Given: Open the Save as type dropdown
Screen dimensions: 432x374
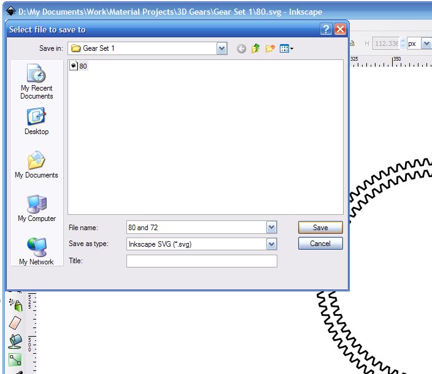Looking at the screenshot, I should (x=271, y=244).
